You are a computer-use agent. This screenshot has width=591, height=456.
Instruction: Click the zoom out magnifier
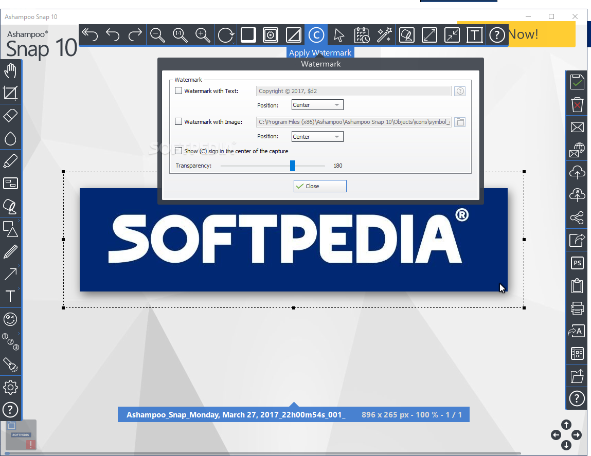157,35
